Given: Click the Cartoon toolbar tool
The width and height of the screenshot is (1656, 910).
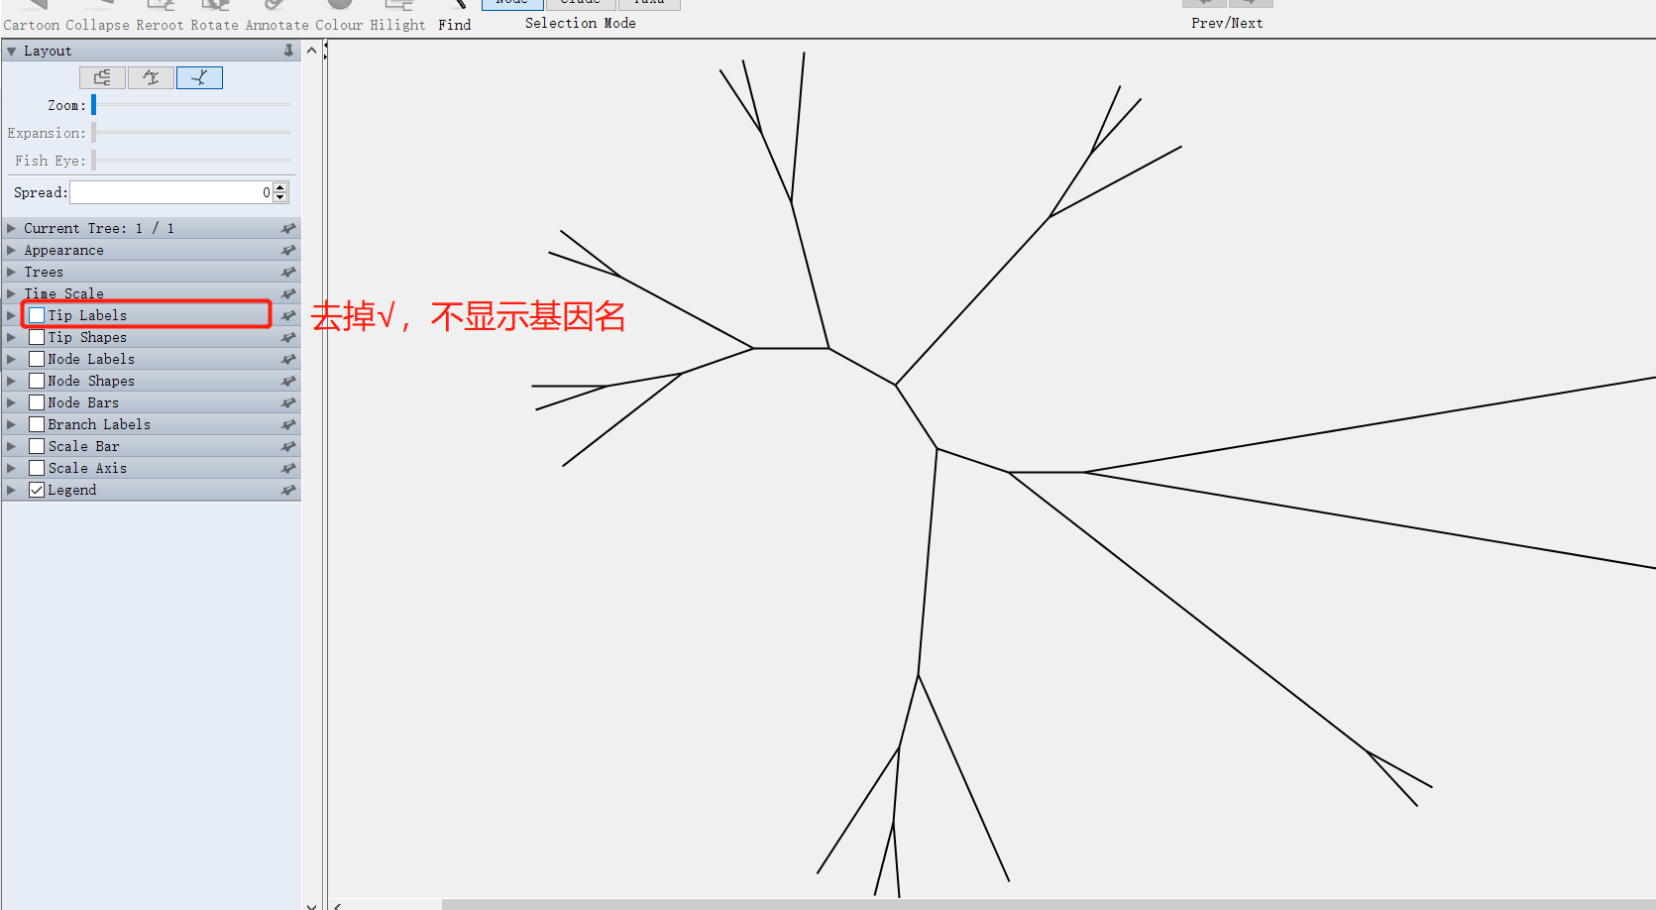Looking at the screenshot, I should [x=32, y=16].
